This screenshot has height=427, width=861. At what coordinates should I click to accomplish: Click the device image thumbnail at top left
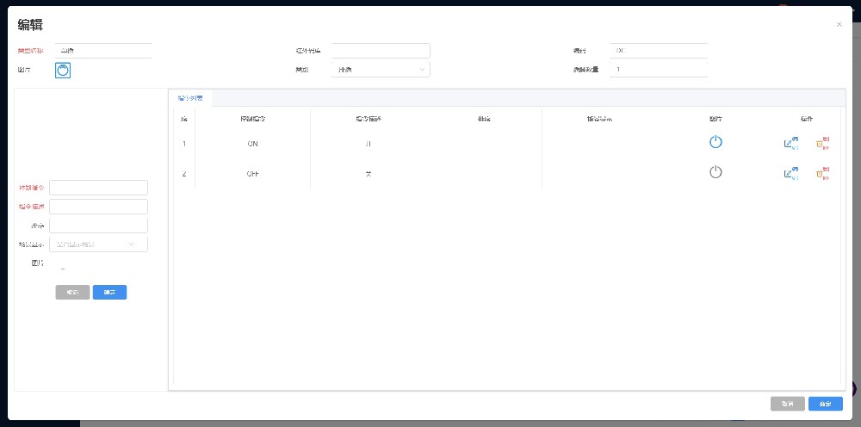click(x=63, y=70)
